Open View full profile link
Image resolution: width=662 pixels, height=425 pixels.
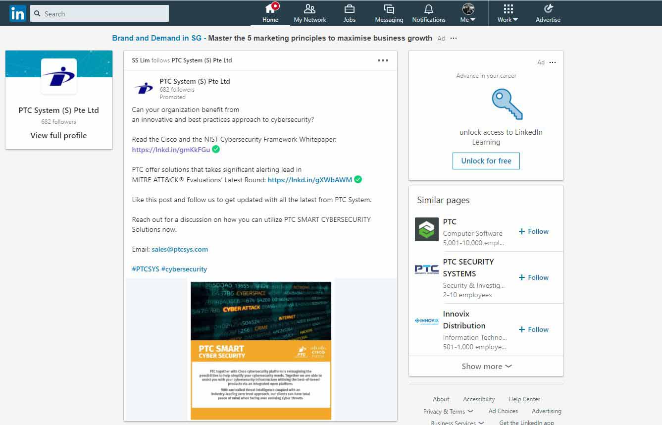[58, 135]
